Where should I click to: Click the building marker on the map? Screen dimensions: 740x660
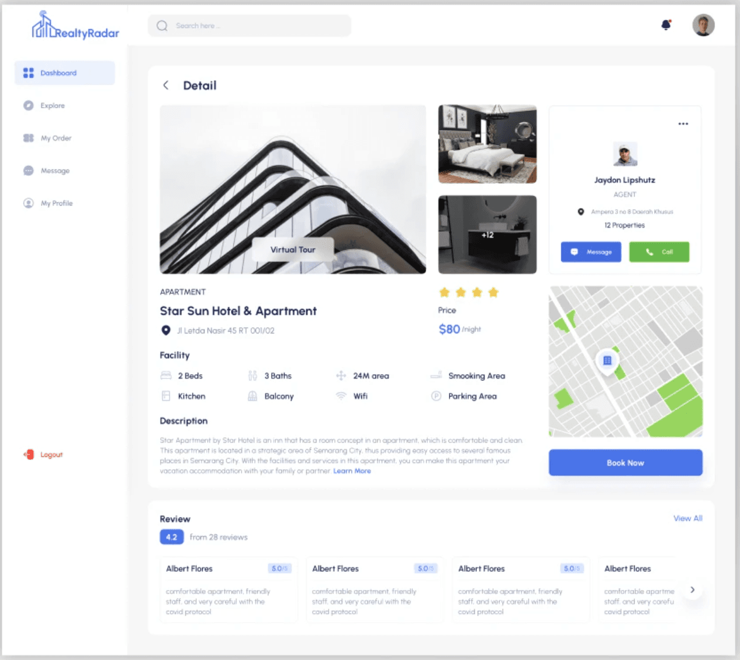click(607, 360)
